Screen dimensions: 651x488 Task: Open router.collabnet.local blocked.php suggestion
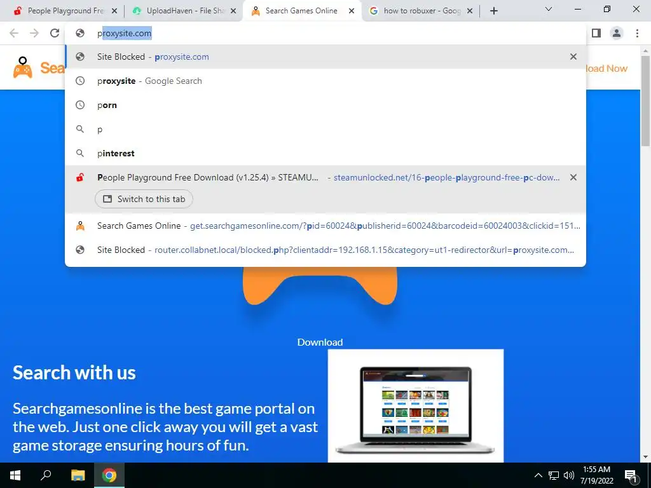(325, 250)
